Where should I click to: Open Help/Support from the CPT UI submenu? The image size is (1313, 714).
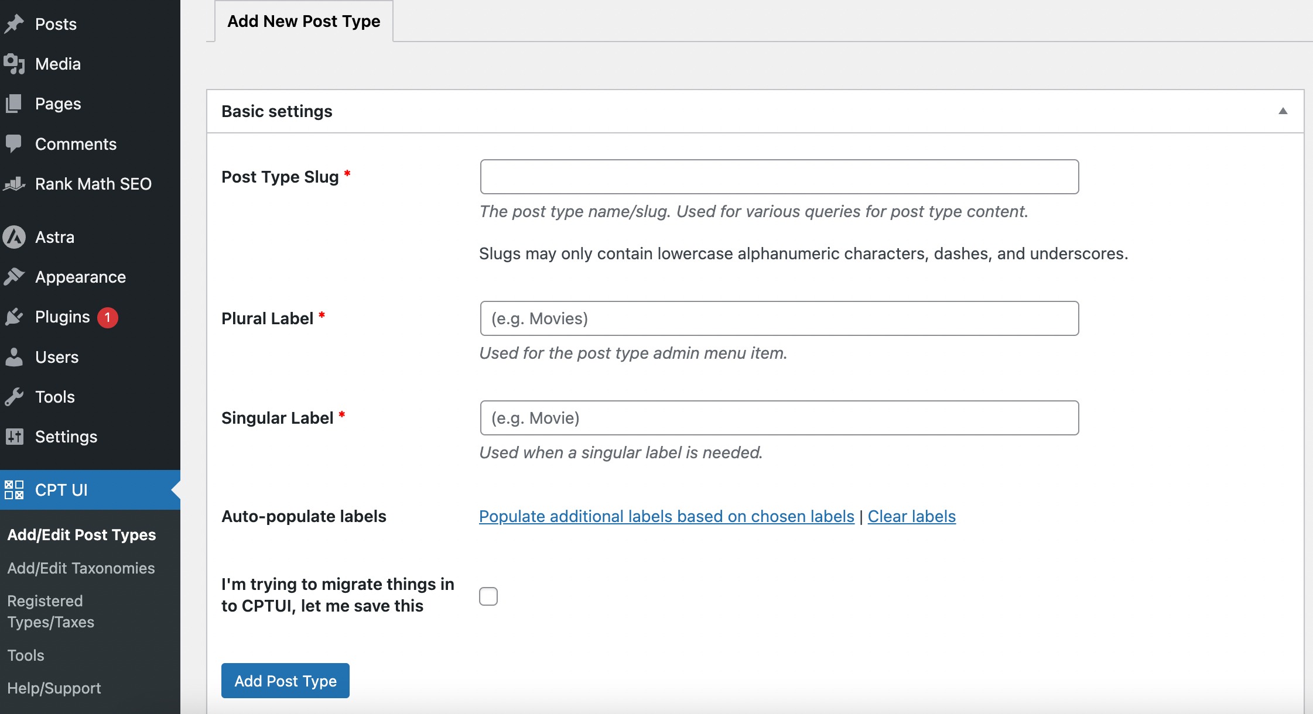point(54,688)
